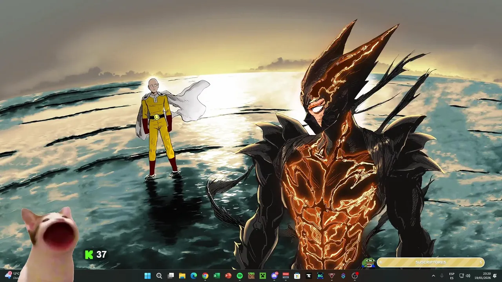Viewport: 502px width, 282px height.
Task: Open Minecraft grass block icon
Action: (251, 276)
